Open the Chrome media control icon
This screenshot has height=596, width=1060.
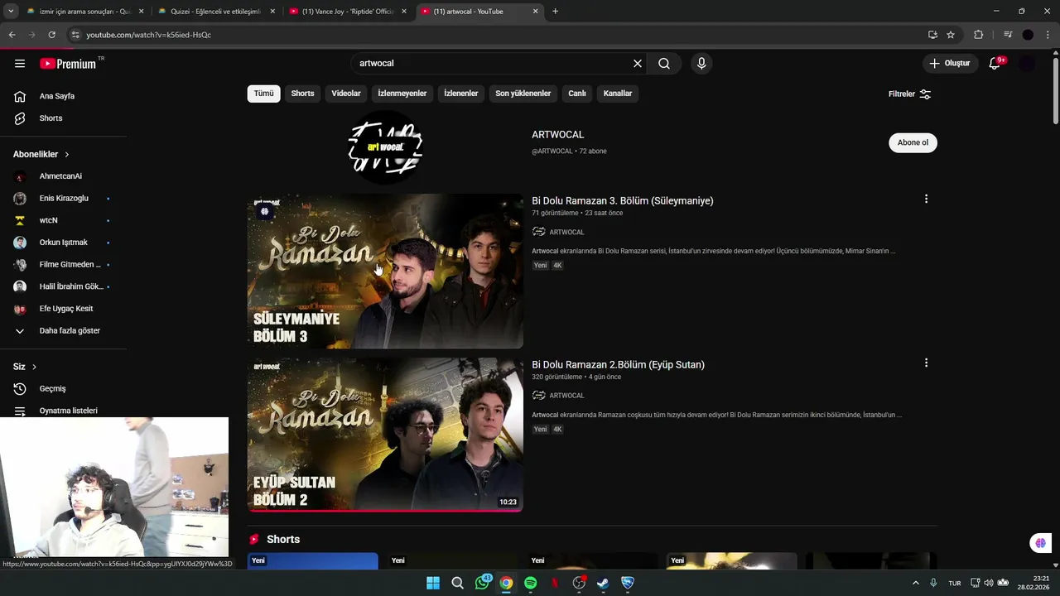[1008, 35]
